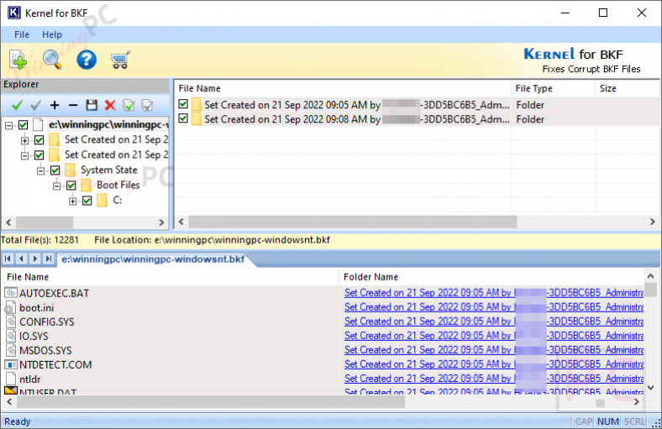Click the gray uncheck-all tick icon
This screenshot has height=429, width=662.
click(35, 105)
